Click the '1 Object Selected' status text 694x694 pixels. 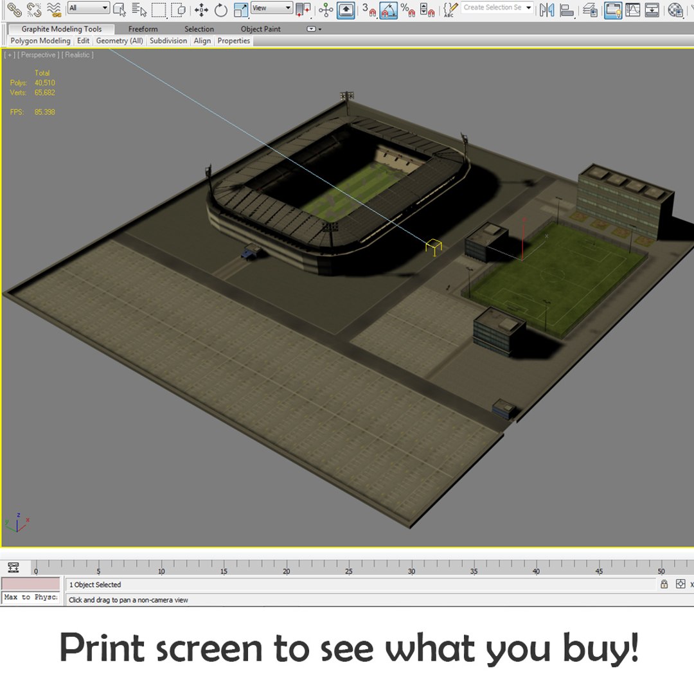(95, 585)
